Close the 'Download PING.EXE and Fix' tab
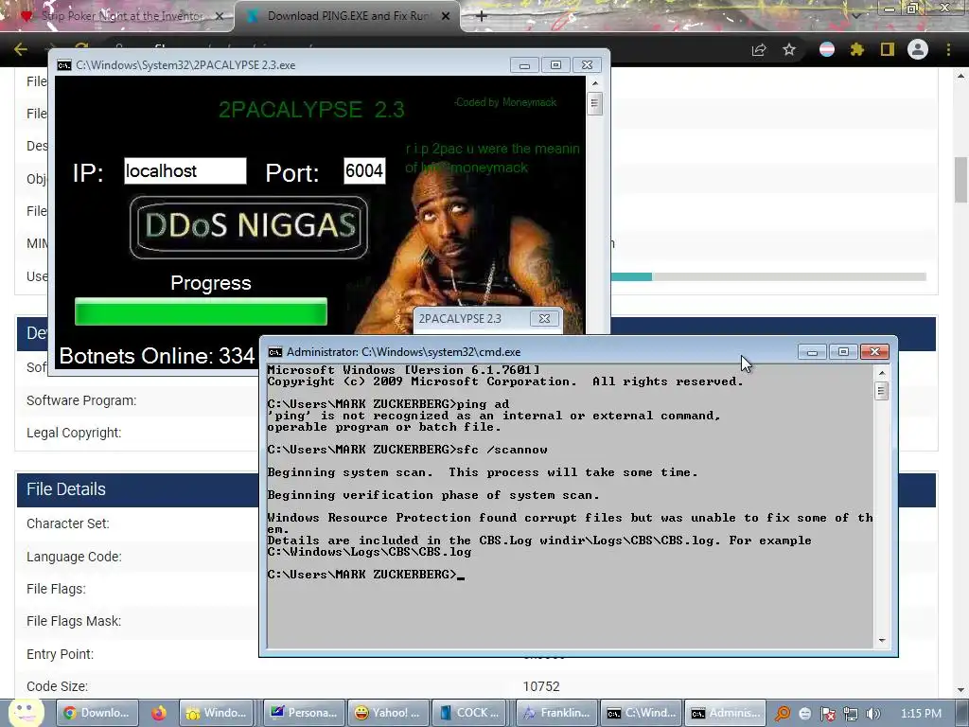This screenshot has width=969, height=727. 446,16
